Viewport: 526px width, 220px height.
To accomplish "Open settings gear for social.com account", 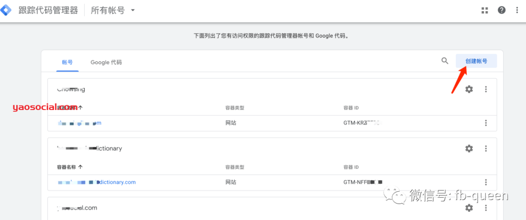I will (x=469, y=208).
